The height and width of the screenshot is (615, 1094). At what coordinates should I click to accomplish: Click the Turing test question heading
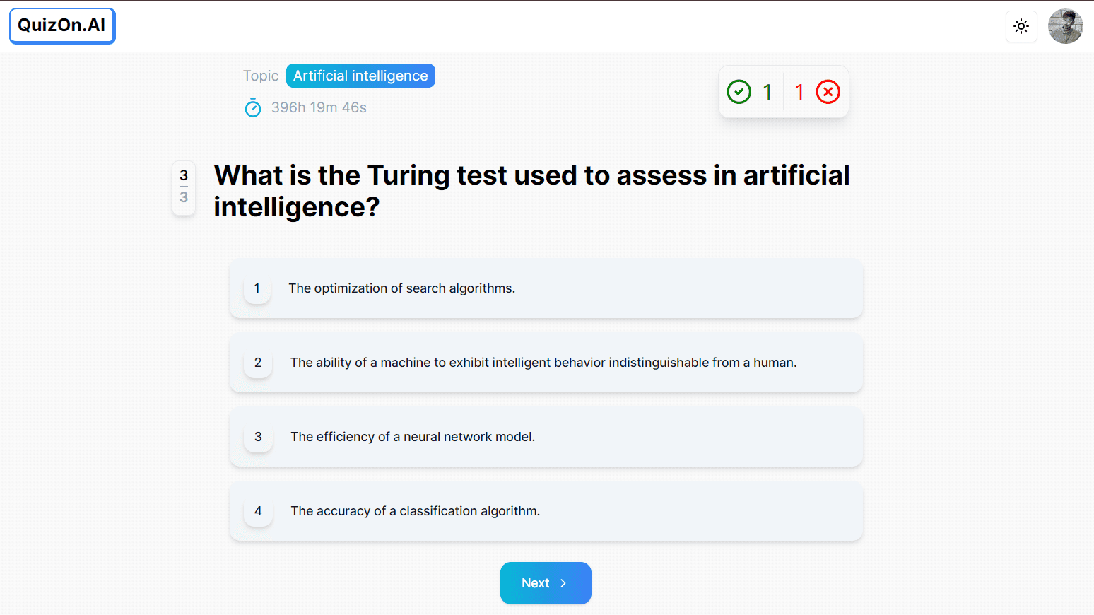click(532, 191)
